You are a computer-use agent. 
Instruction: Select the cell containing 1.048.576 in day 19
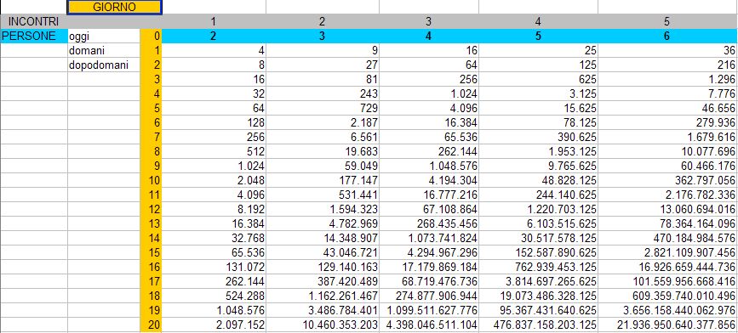(x=214, y=310)
